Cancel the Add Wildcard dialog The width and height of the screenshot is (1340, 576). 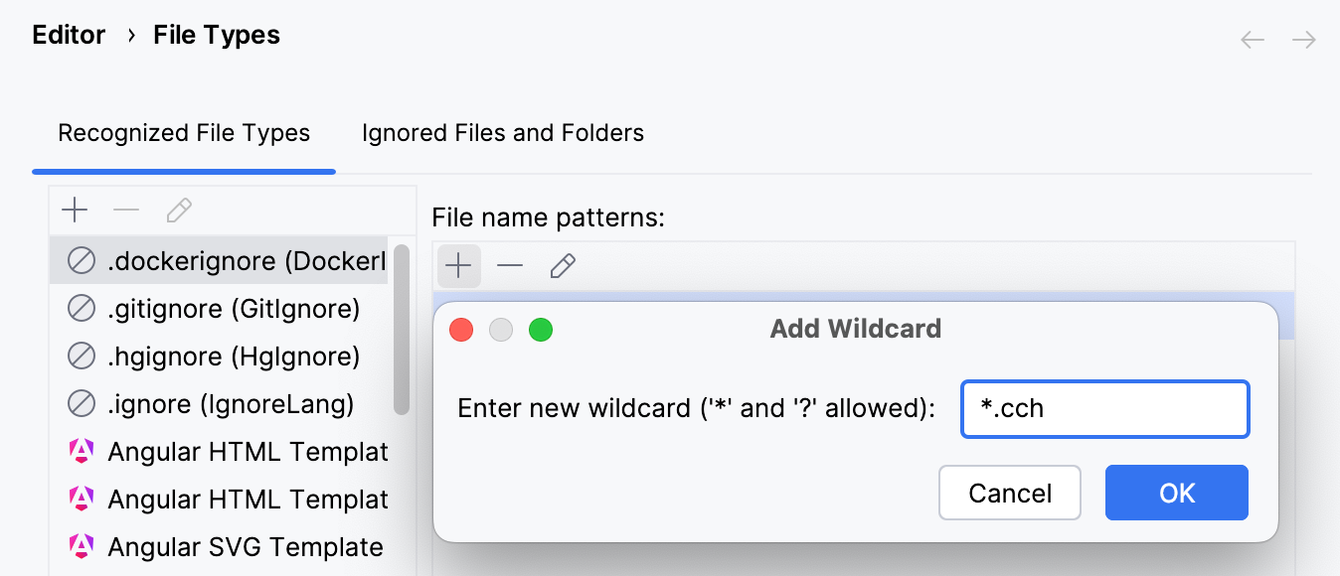click(1010, 493)
